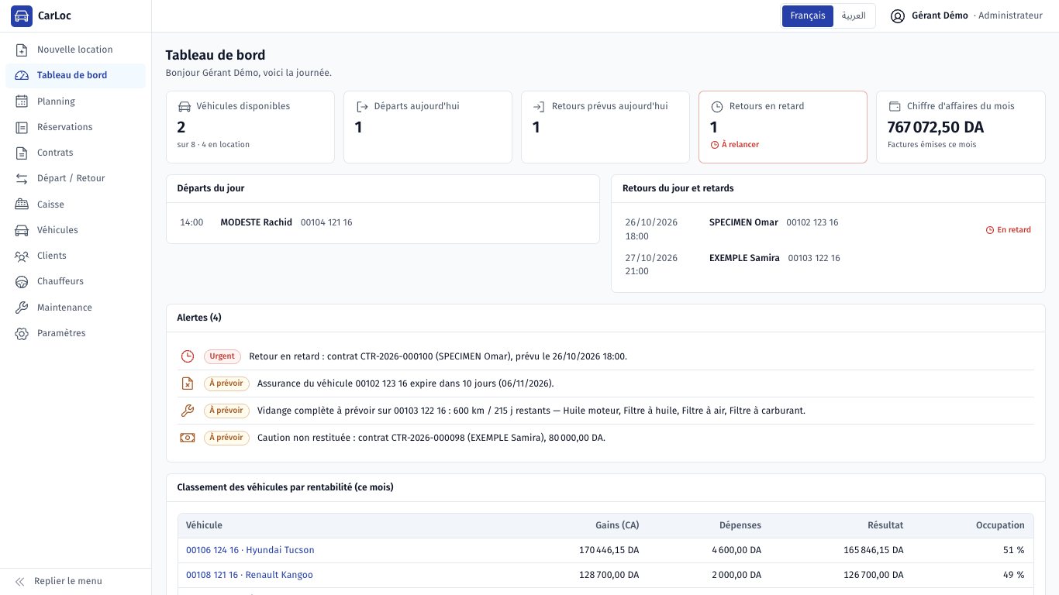Open the Nouvelle location menu item
Image resolution: width=1059 pixels, height=595 pixels.
click(x=76, y=50)
